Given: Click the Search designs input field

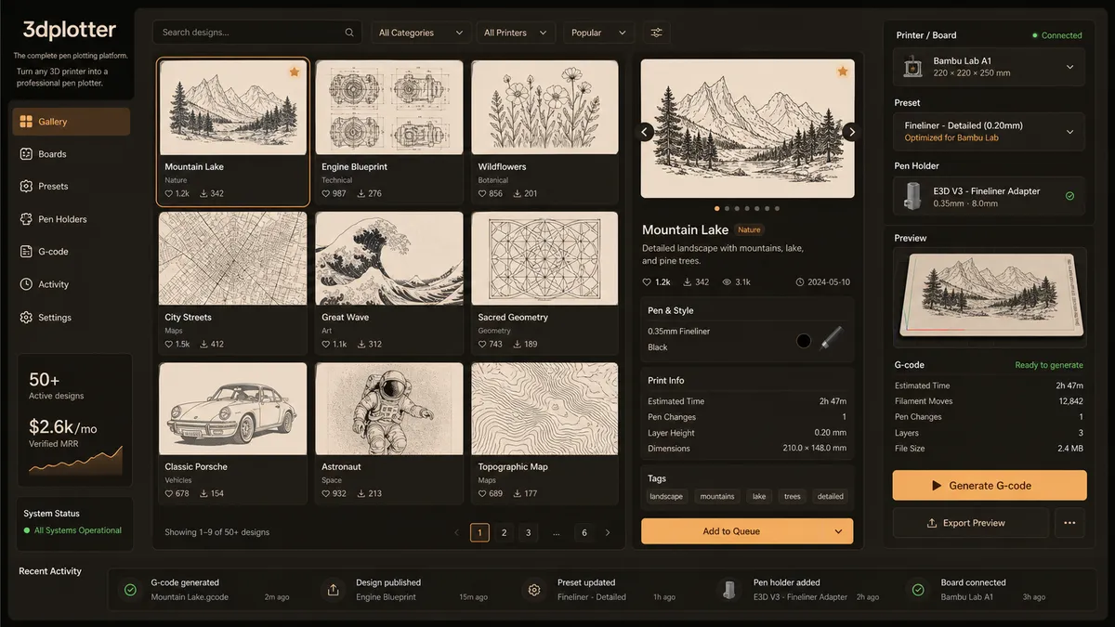Looking at the screenshot, I should (258, 33).
